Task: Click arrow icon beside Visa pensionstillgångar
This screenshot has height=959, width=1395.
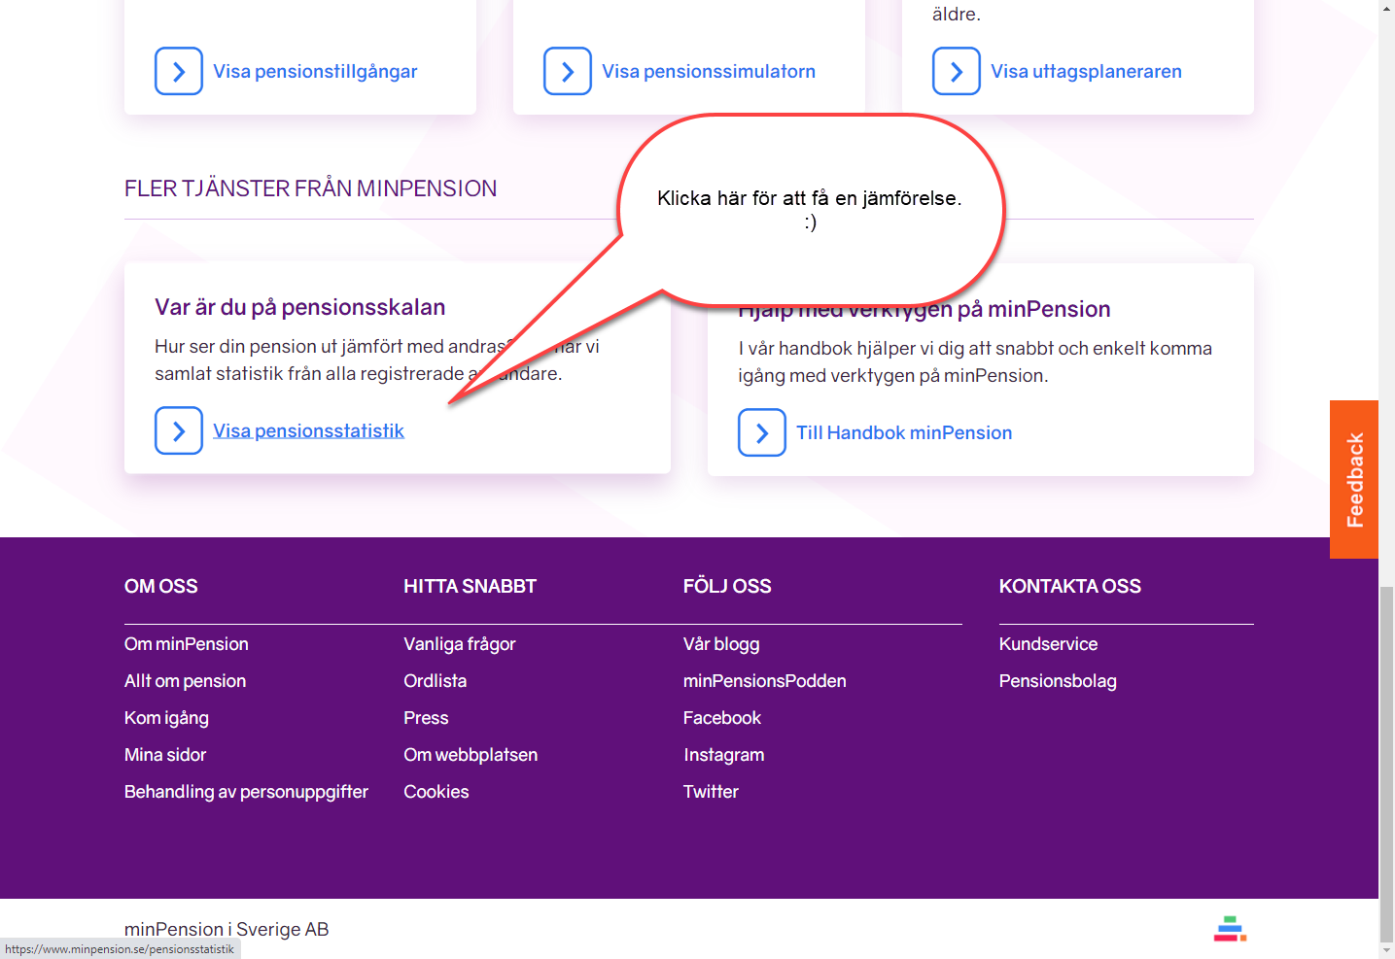Action: pyautogui.click(x=179, y=71)
